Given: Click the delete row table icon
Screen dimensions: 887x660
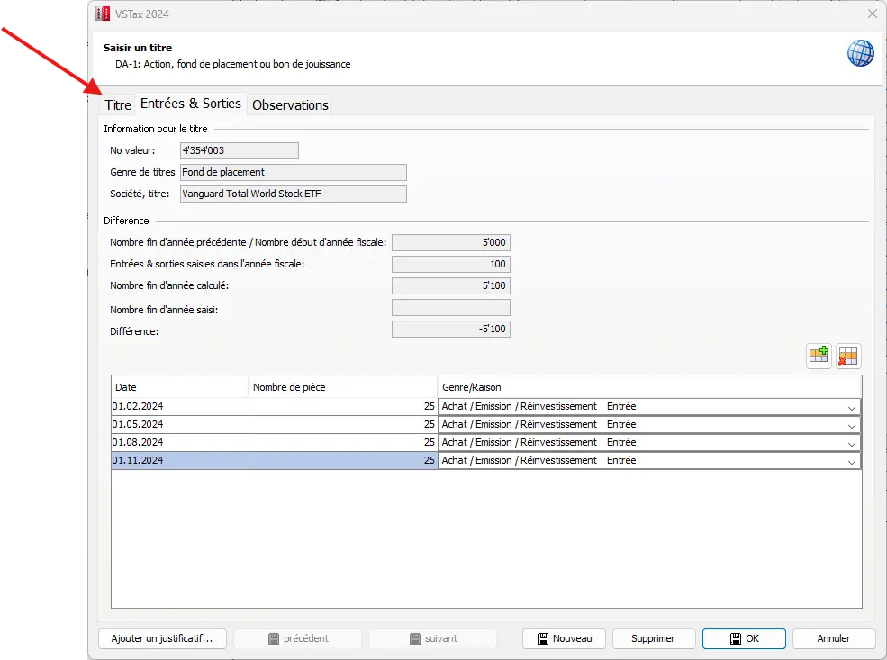Looking at the screenshot, I should (x=848, y=356).
